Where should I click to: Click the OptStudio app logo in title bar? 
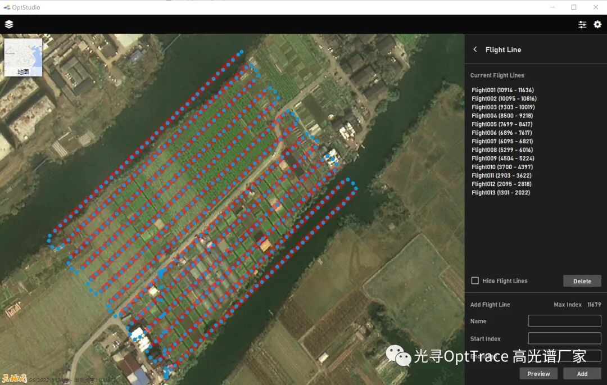pos(7,7)
